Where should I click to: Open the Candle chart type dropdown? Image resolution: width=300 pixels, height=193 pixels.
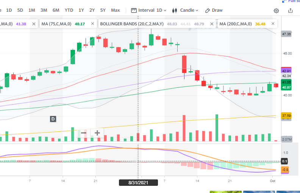[x=185, y=10]
